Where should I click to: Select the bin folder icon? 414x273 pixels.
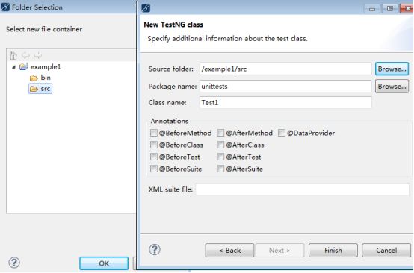[34, 78]
